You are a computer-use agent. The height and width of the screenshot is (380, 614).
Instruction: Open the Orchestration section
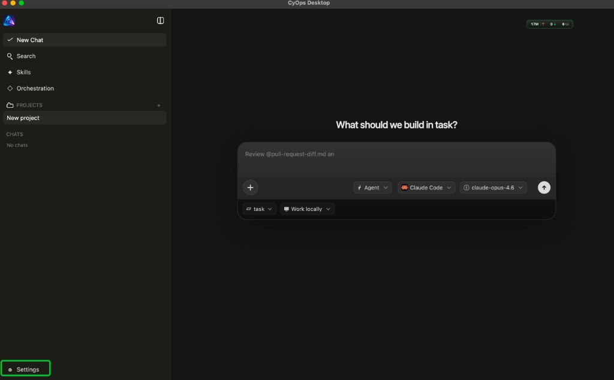coord(85,88)
